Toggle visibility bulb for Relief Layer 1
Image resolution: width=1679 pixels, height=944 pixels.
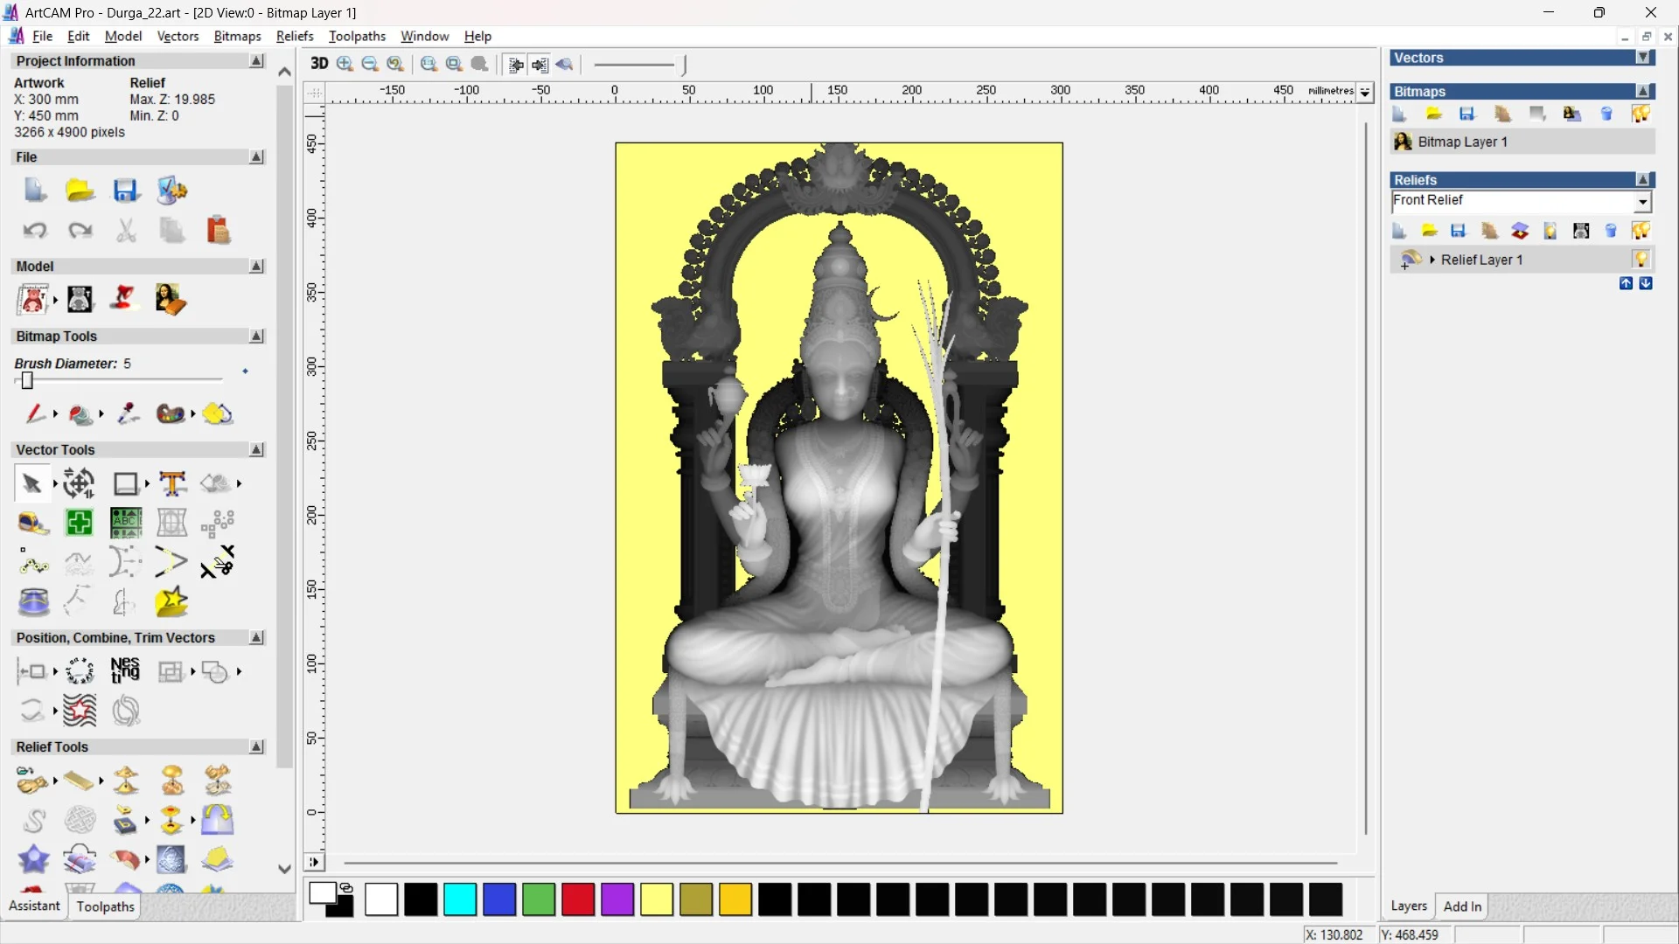point(1642,259)
